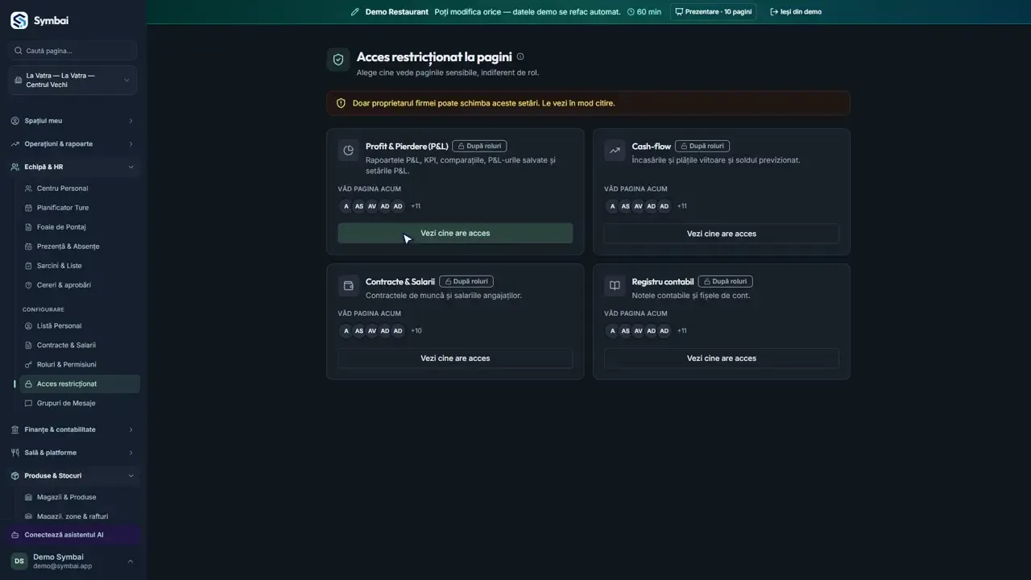Expand the Sală & platforme section
Screen dimensions: 1031x580
tap(72, 453)
